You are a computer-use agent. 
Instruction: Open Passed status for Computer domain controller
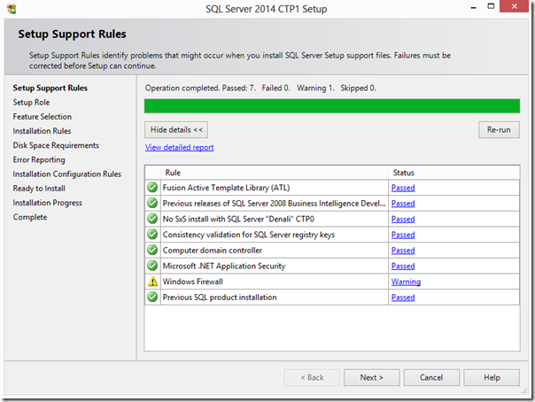[x=403, y=251]
